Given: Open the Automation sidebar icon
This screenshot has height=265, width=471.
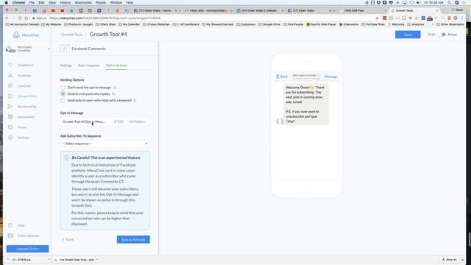Looking at the screenshot, I should point(10,116).
